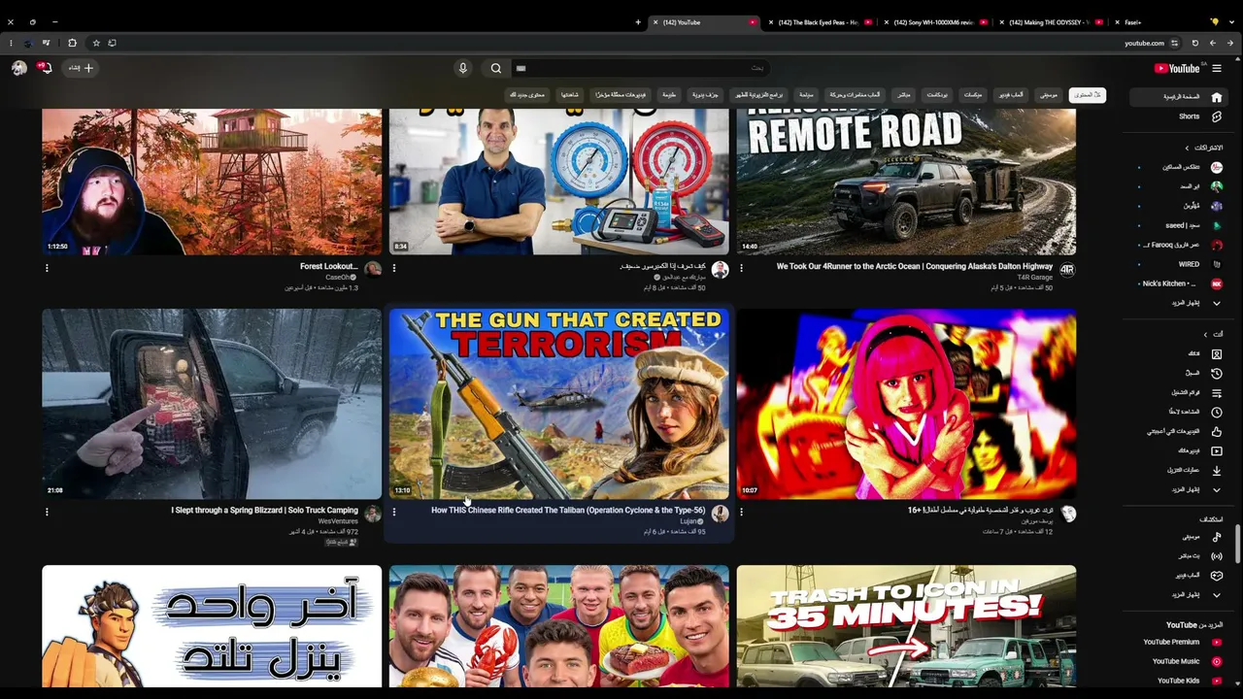Play the 'Trash to Icon in 35 Minutes' thumbnail
Image resolution: width=1243 pixels, height=699 pixels.
click(x=906, y=626)
